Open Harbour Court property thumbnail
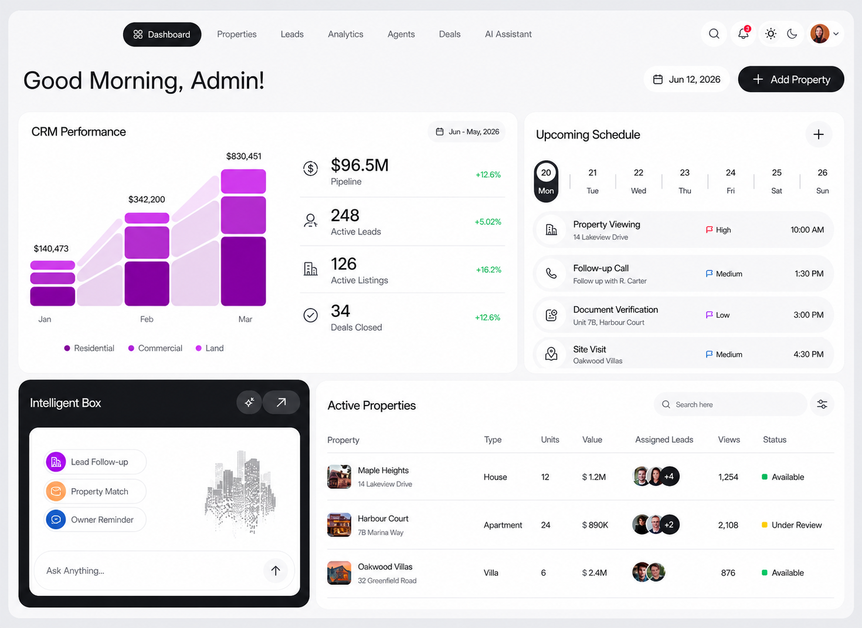862x628 pixels. click(x=339, y=525)
